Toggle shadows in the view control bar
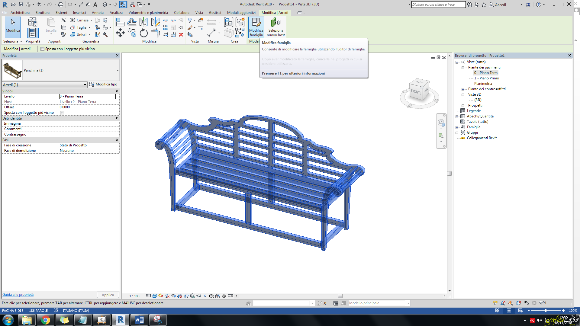Viewport: 580px width, 326px height. point(160,296)
